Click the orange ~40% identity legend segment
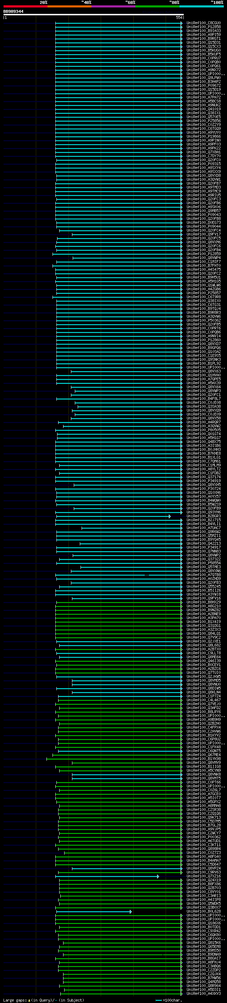This screenshot has width=227, height=1003. click(70, 6)
